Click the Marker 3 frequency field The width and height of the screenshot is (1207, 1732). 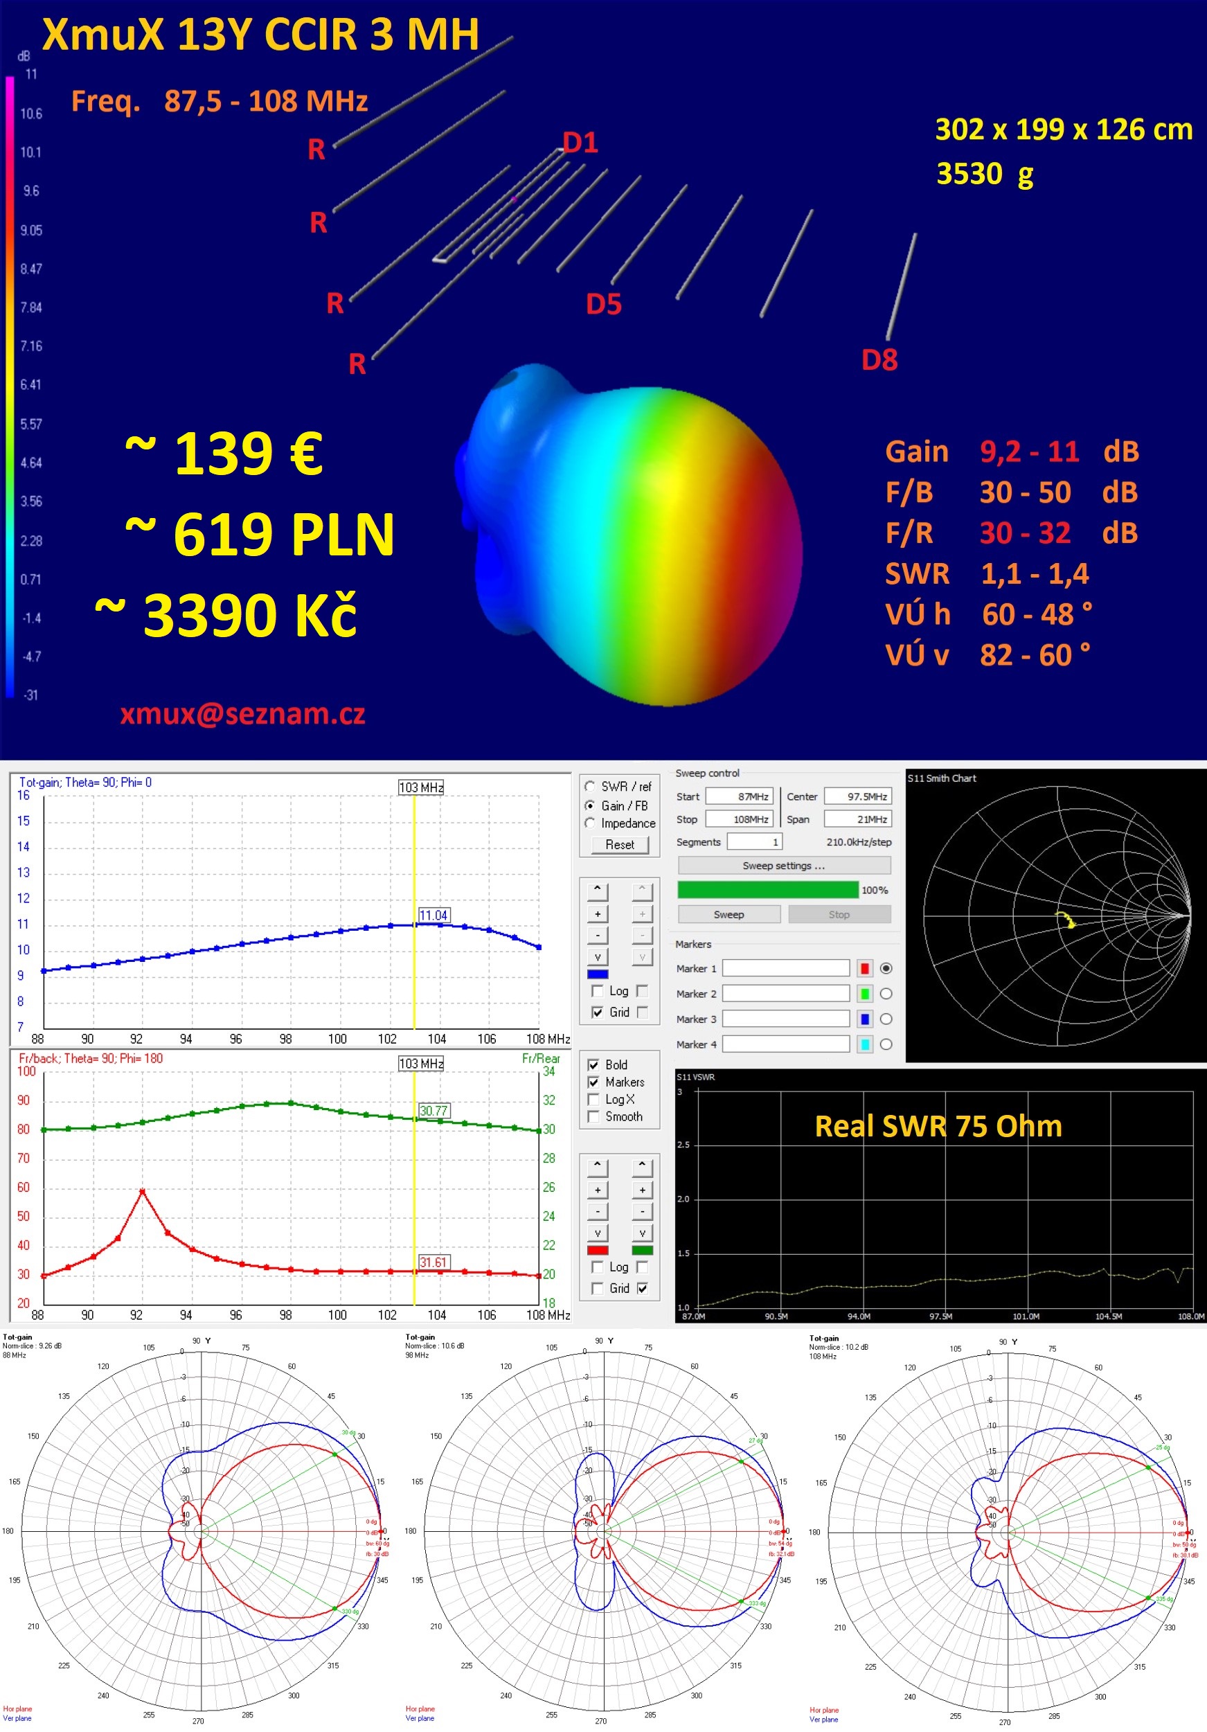786,1019
